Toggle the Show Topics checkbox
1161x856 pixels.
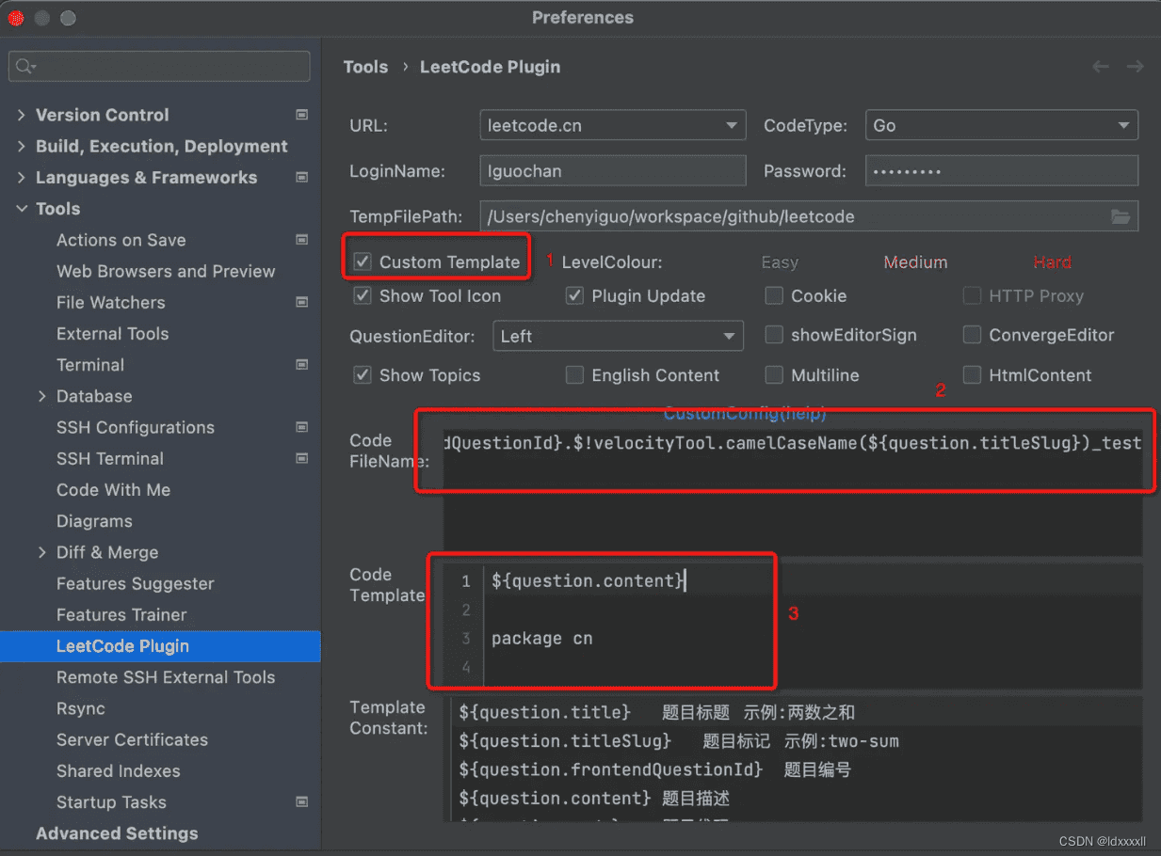coord(362,375)
